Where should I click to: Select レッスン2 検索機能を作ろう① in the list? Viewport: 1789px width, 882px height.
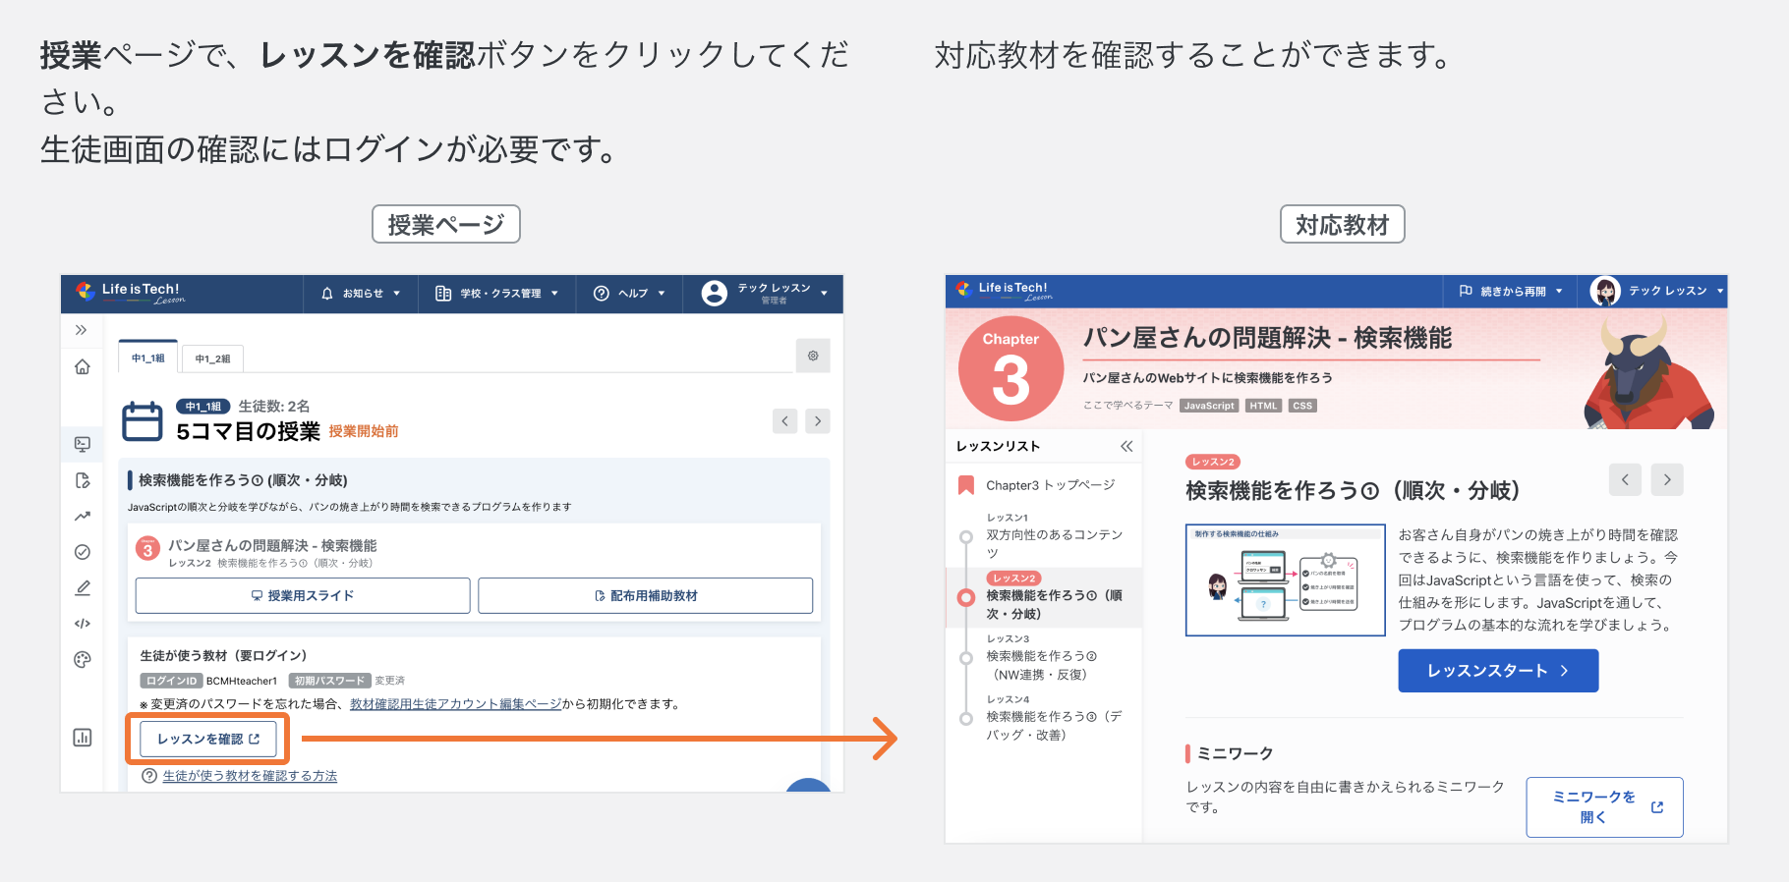tap(1044, 597)
